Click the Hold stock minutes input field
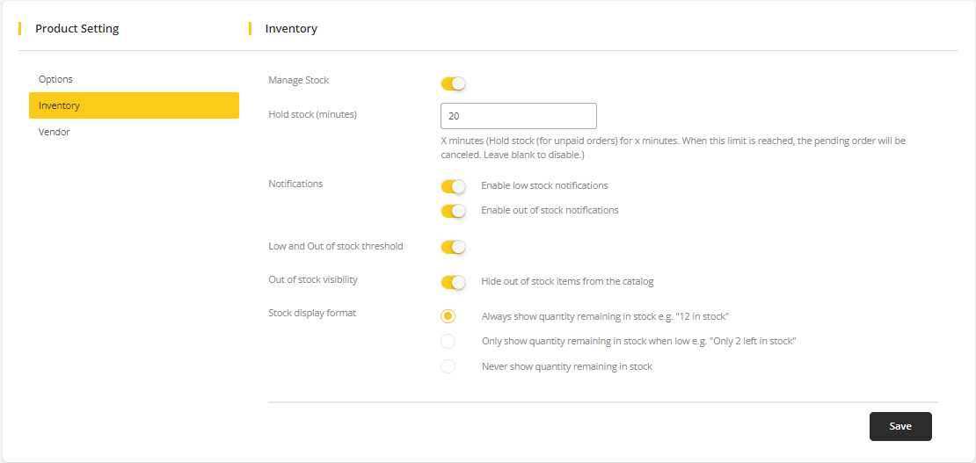Image resolution: width=976 pixels, height=463 pixels. click(518, 116)
